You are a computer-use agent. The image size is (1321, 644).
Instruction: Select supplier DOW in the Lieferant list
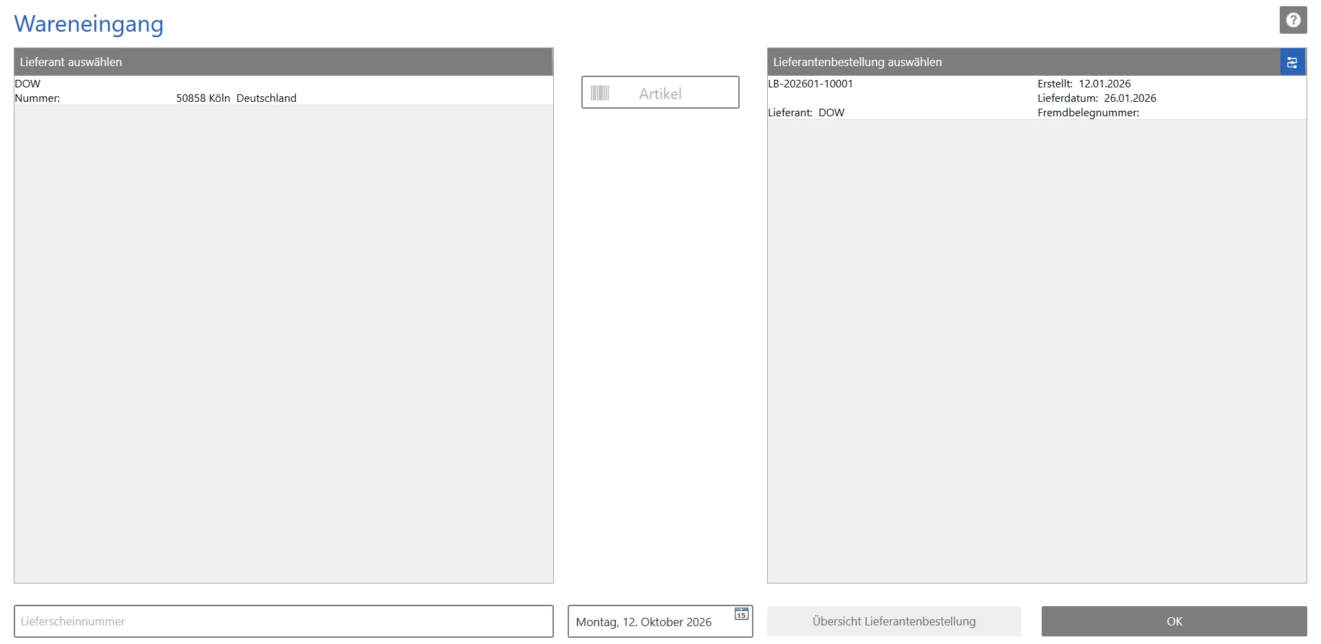coord(283,91)
